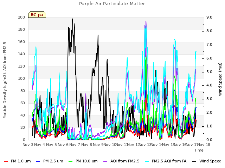Click the blue PM 2.5 um legend swatch
The image size is (225, 168).
(38, 161)
